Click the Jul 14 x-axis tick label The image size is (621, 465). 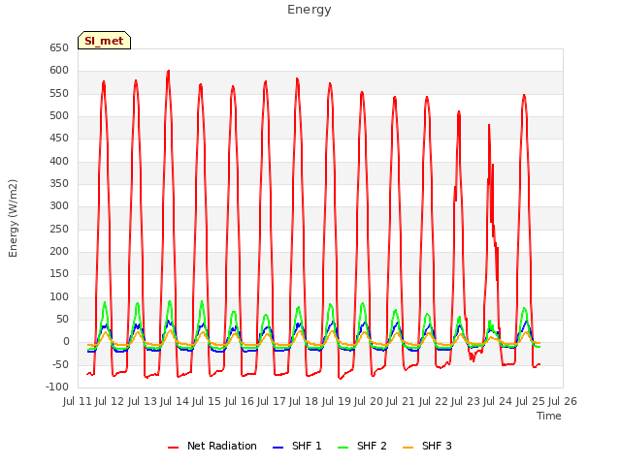[175, 402]
